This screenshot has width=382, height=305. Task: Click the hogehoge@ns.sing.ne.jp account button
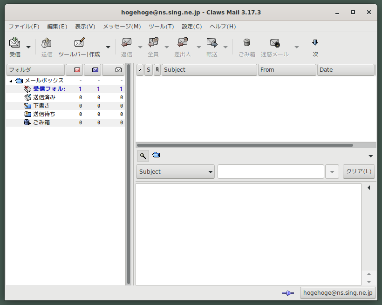[338, 293]
